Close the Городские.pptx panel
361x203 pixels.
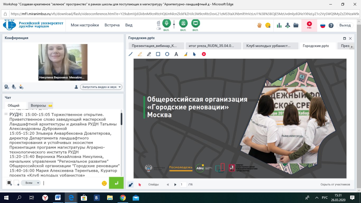350,38
